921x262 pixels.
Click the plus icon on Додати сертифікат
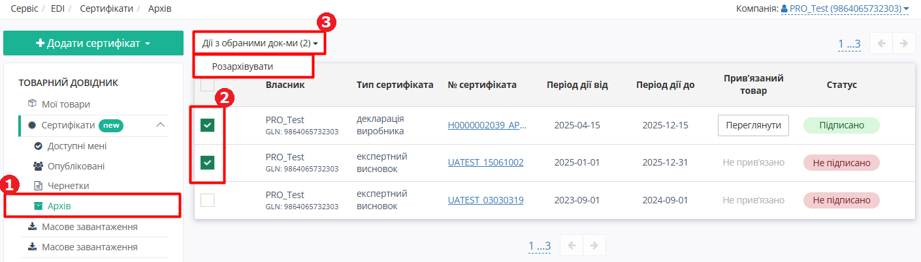pyautogui.click(x=40, y=44)
